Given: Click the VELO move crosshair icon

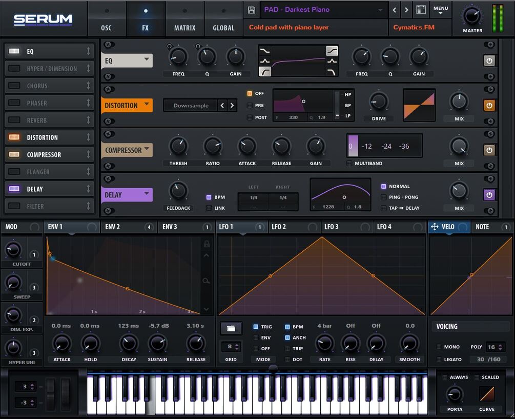Looking at the screenshot, I should click(x=435, y=227).
